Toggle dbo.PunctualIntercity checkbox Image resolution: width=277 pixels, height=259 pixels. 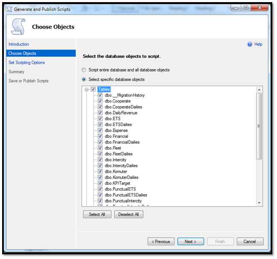click(x=100, y=200)
